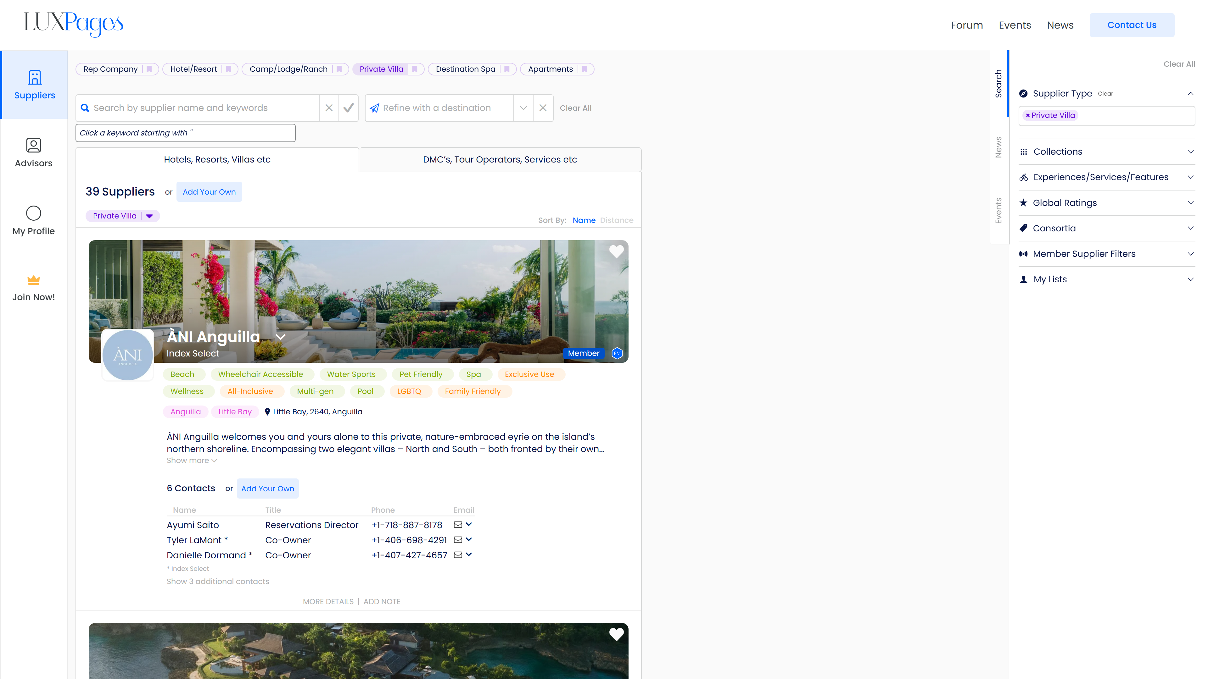This screenshot has height=679, width=1208.
Task: Bookmark the Private Villa filter
Action: (415, 69)
